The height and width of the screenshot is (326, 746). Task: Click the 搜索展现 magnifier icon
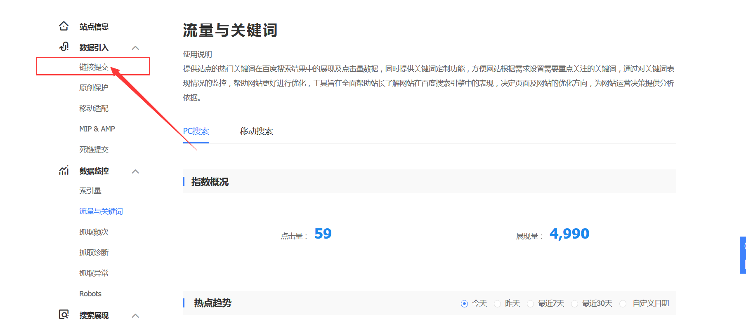click(x=64, y=314)
